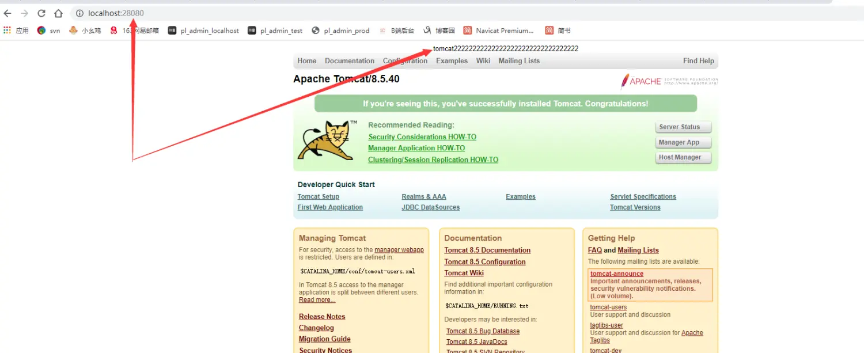Open the FAQ link in Getting Help
864x353 pixels.
595,250
